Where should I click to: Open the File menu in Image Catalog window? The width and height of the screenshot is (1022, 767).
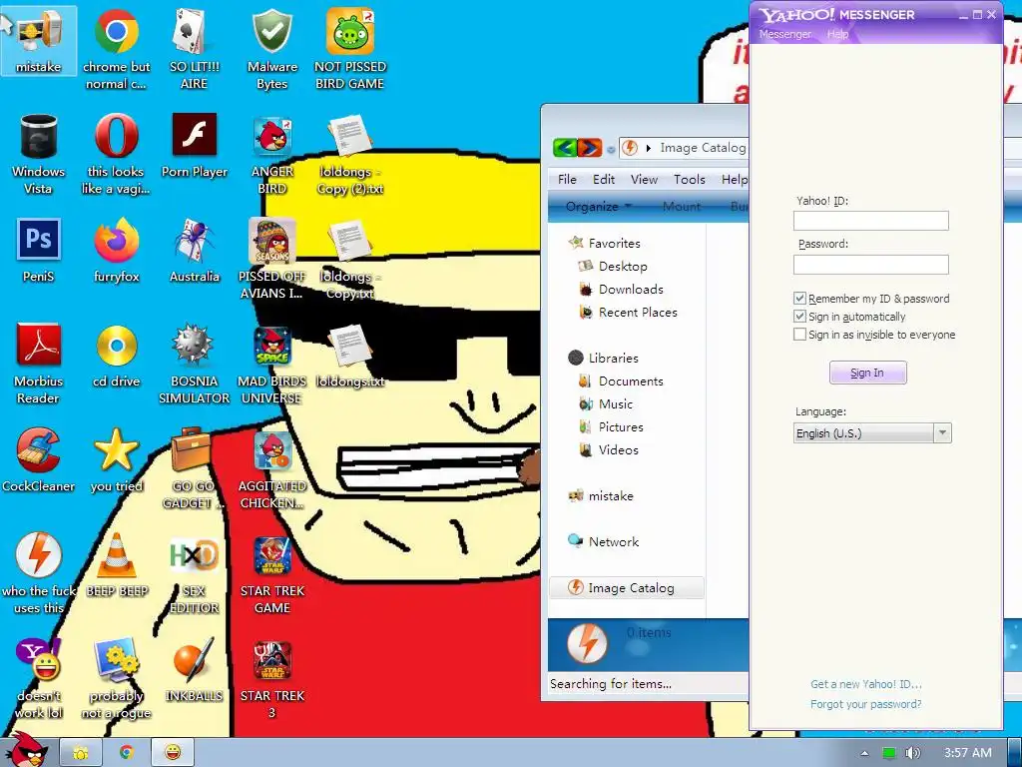pos(567,180)
